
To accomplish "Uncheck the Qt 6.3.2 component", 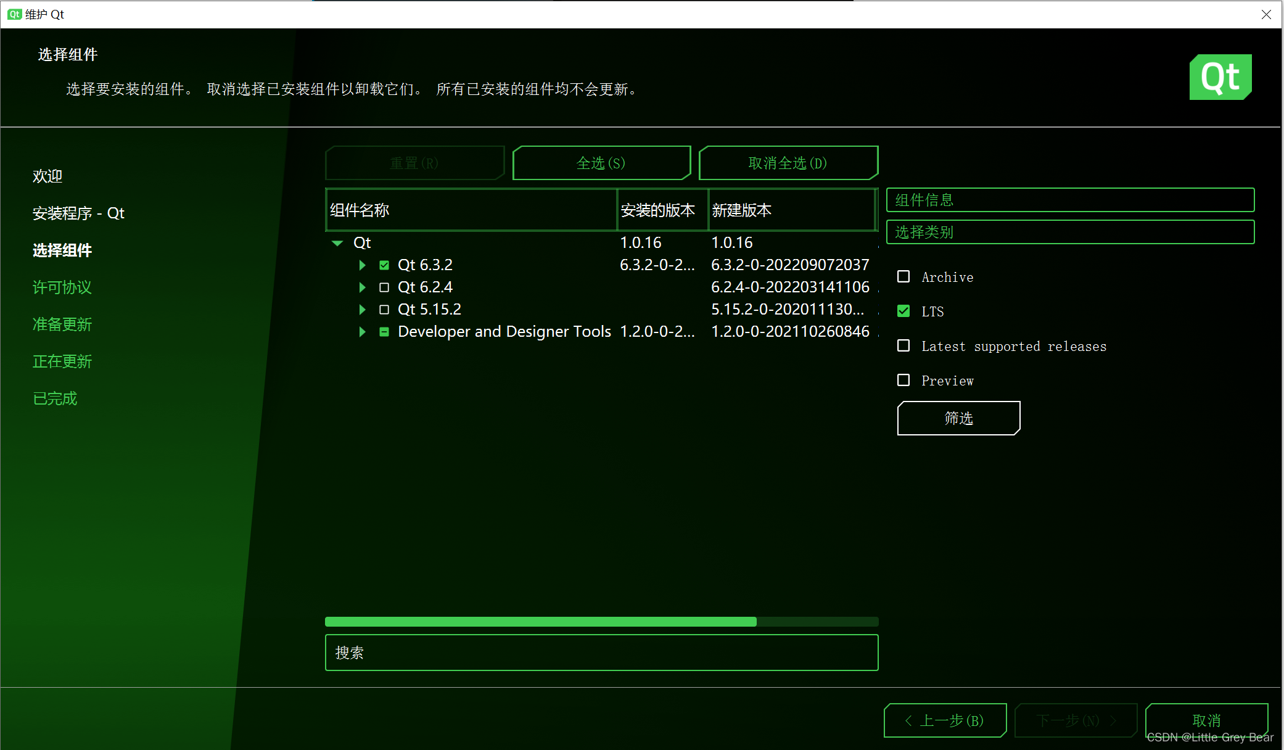I will click(x=384, y=265).
